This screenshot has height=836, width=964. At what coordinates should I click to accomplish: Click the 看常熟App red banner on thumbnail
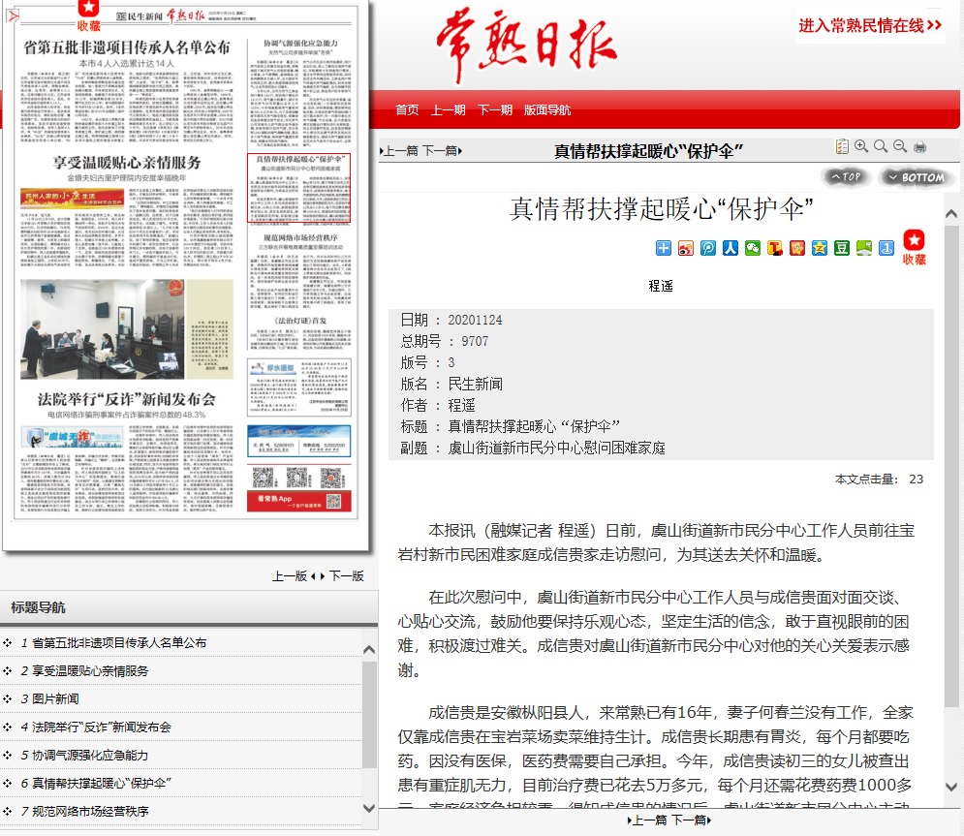[x=299, y=501]
